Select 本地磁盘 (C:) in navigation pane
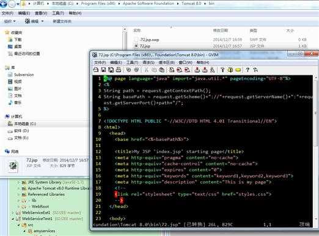 coord(25,124)
